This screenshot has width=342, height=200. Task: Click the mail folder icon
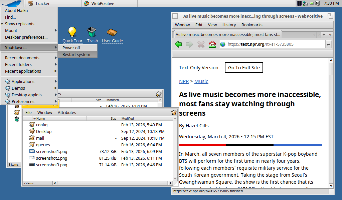tap(32, 138)
